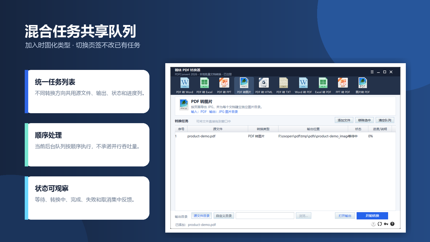Screen dimensions: 430x242
Task: Click the 移除选中 button
Action: tap(364, 120)
